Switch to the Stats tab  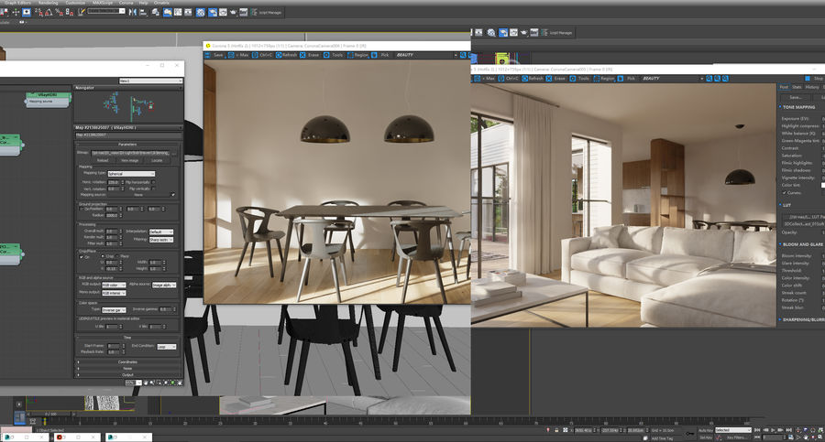[x=797, y=87]
